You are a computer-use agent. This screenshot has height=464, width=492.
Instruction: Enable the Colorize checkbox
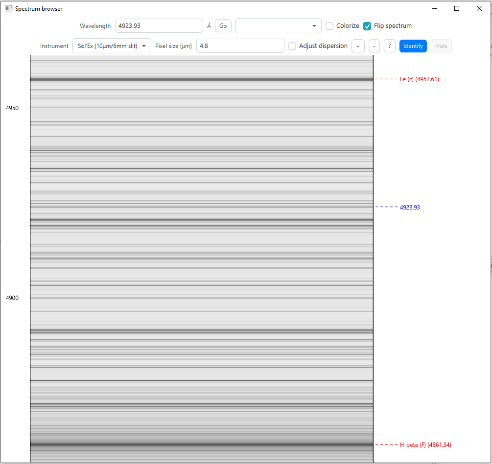[330, 26]
